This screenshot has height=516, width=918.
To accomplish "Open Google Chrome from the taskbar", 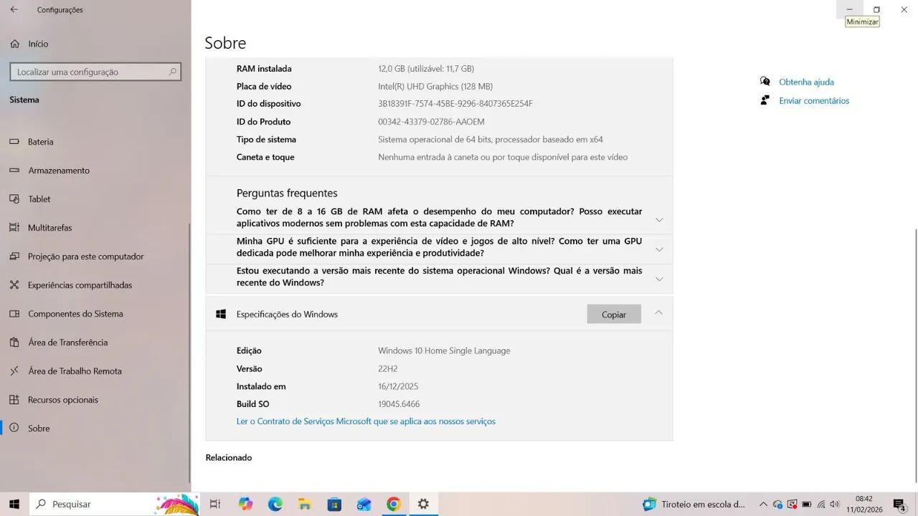I will 393,504.
